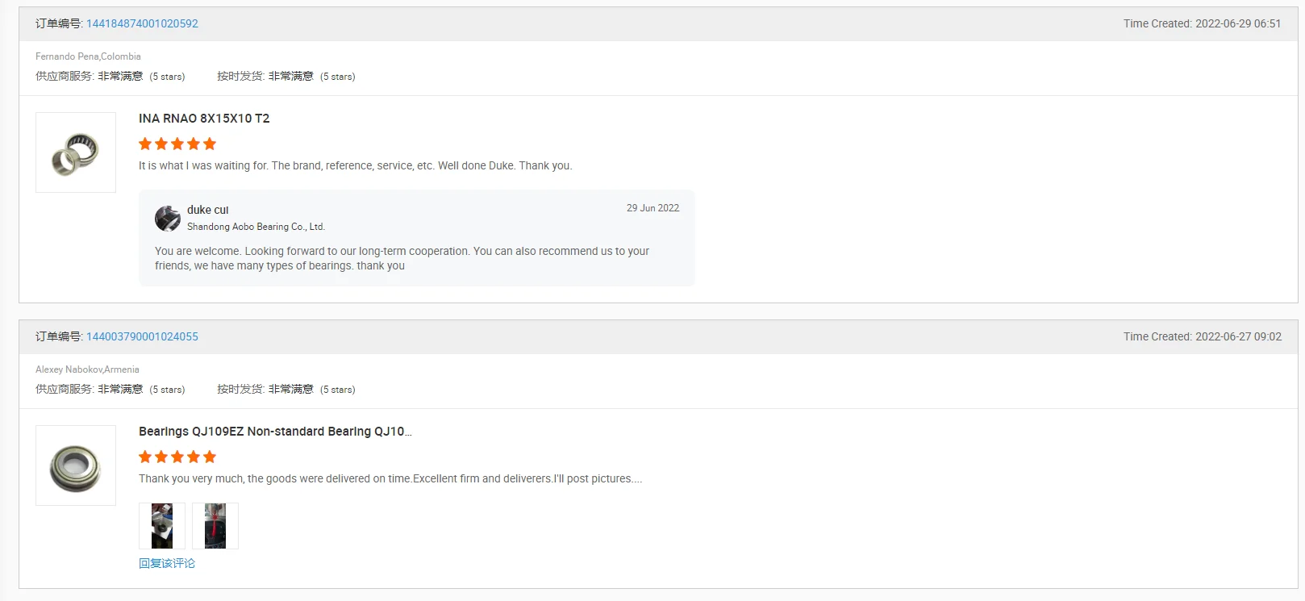This screenshot has width=1305, height=601.
Task: Click reviewer name Fernando Pena, Colombia
Action: pyautogui.click(x=88, y=56)
